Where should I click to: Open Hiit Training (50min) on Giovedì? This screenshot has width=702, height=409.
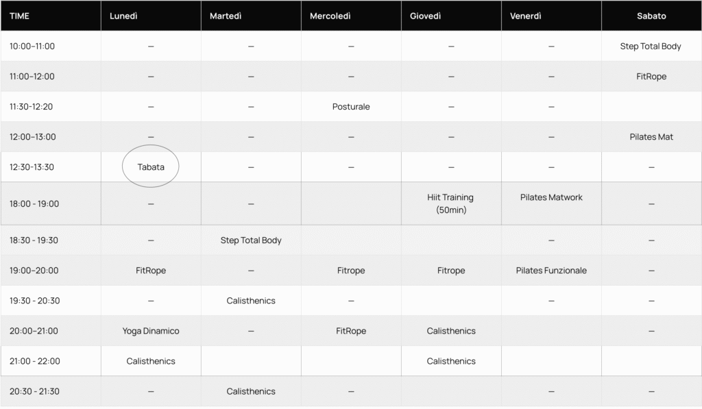[451, 203]
